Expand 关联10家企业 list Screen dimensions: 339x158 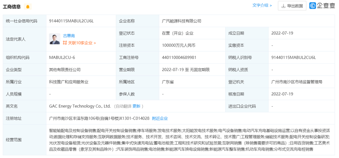[x=82, y=43]
